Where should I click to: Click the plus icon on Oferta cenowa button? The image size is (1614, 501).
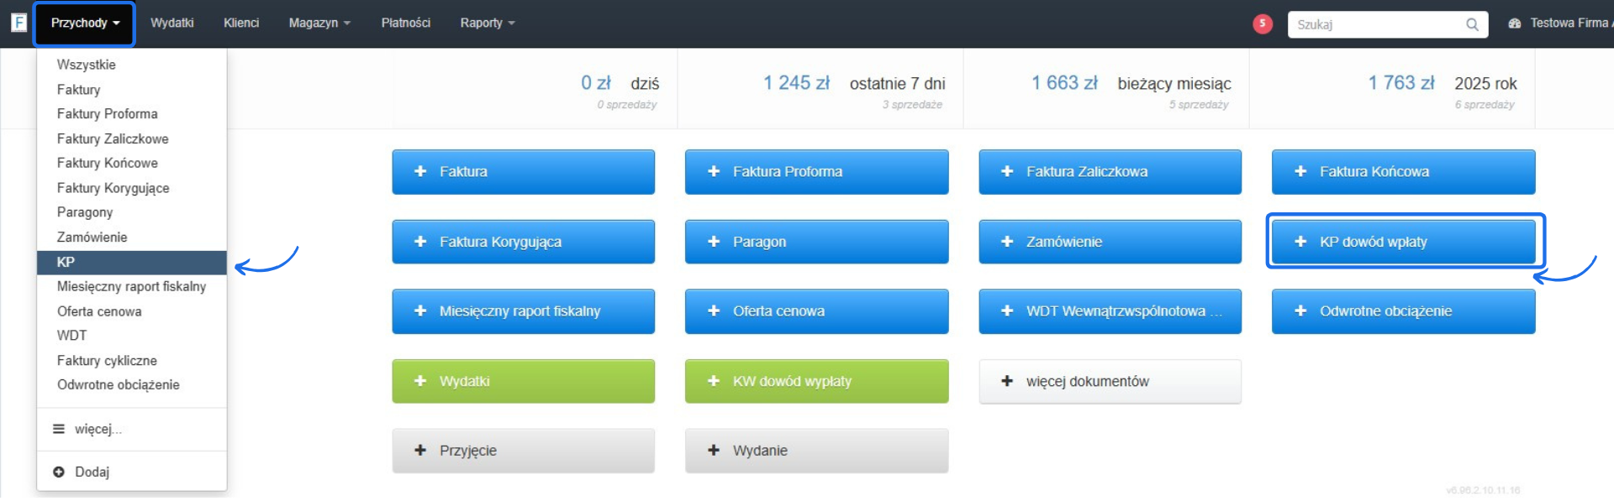tap(714, 311)
